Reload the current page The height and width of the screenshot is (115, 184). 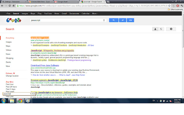[10, 6]
